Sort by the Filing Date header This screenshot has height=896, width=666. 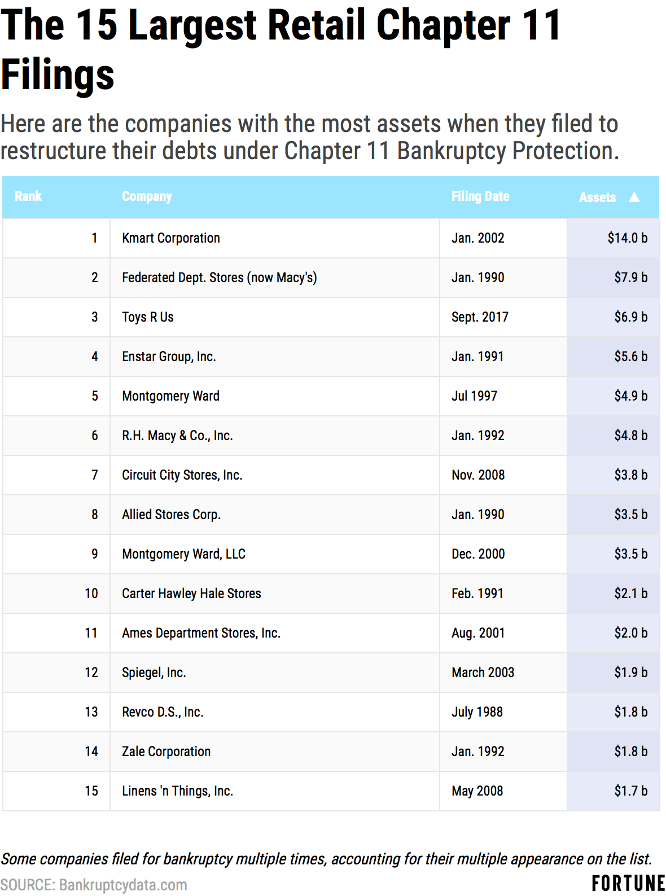[480, 196]
